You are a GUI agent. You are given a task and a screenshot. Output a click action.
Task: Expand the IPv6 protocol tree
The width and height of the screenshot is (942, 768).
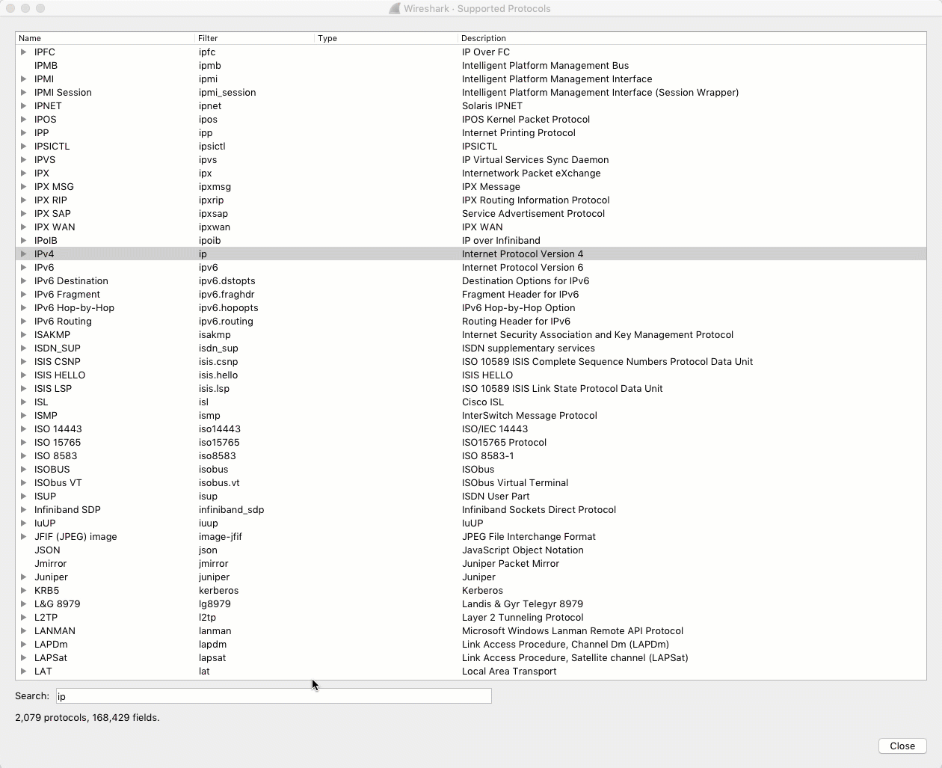click(x=24, y=267)
